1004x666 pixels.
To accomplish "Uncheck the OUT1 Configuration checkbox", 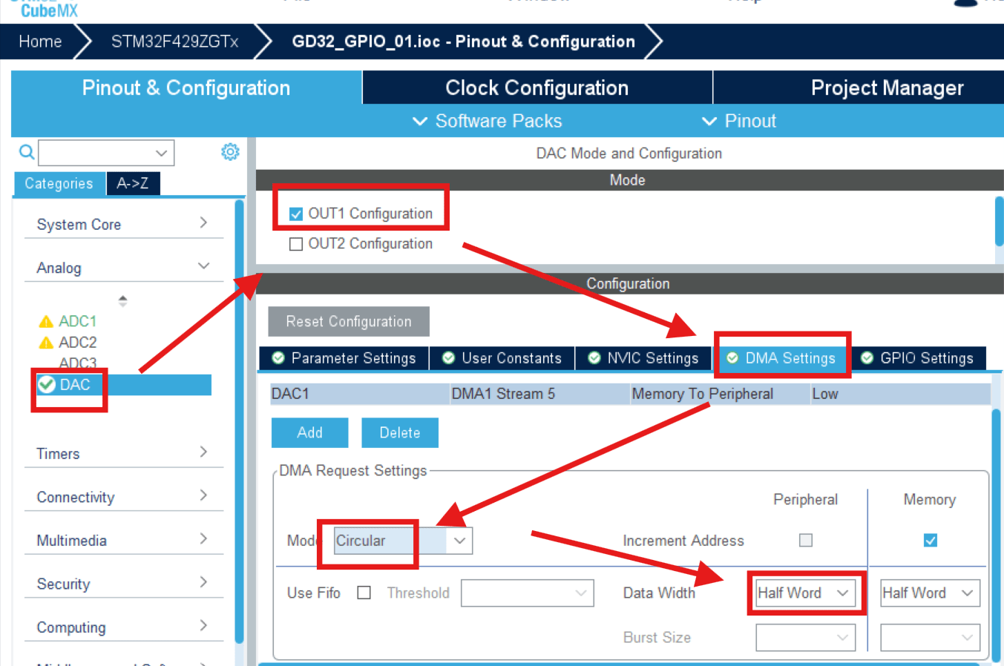I will (296, 214).
